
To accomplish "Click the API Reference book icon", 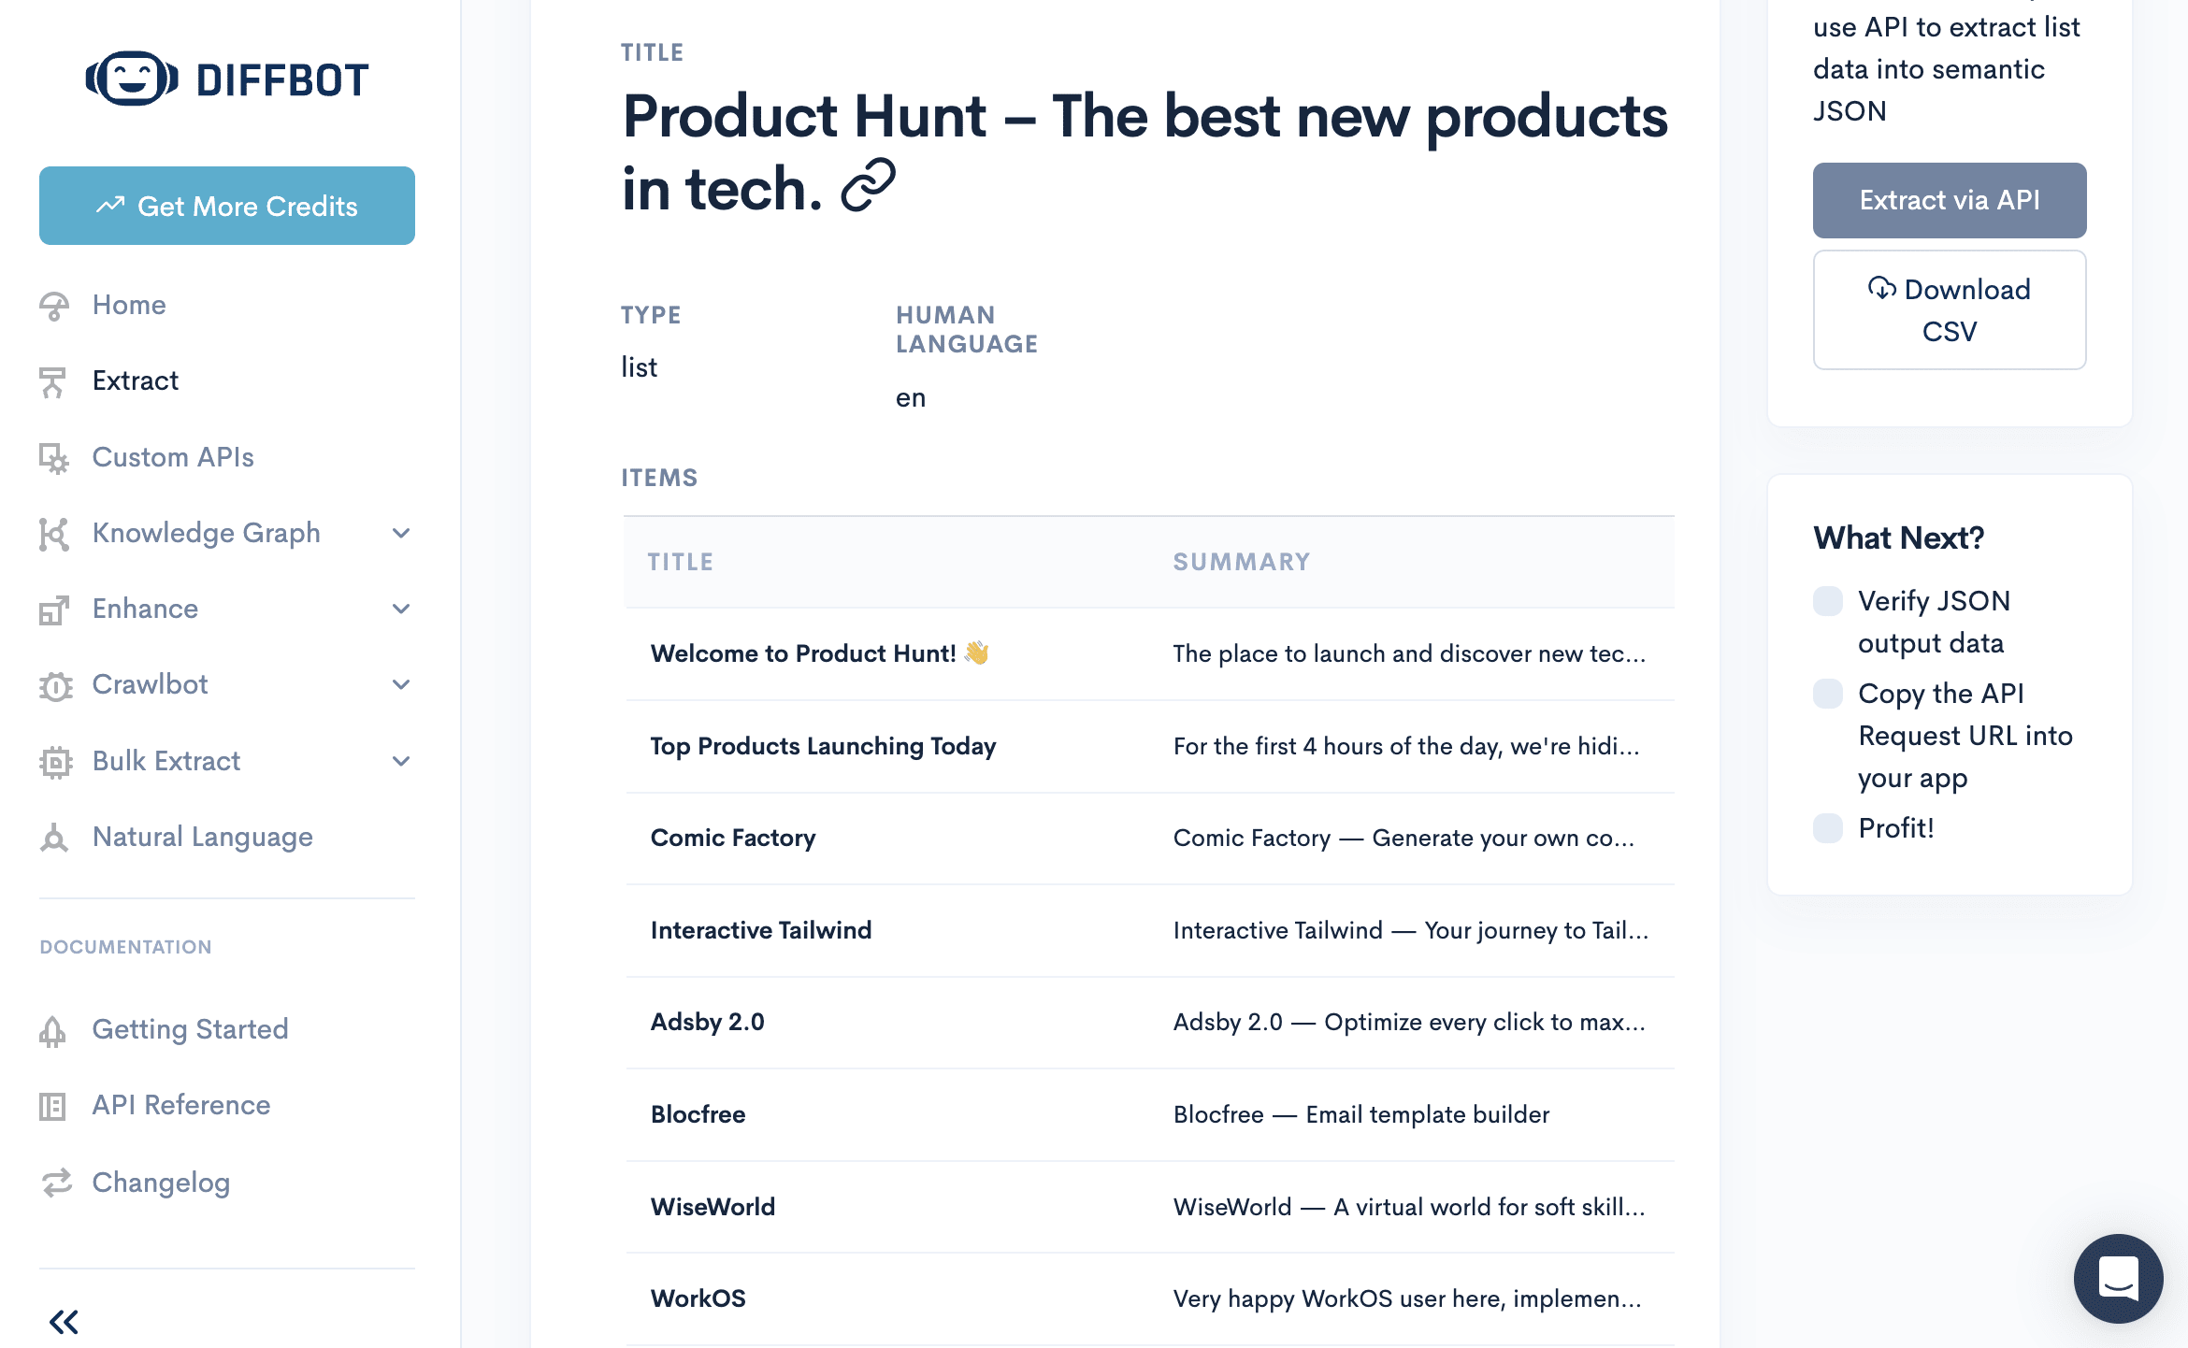I will [x=53, y=1106].
